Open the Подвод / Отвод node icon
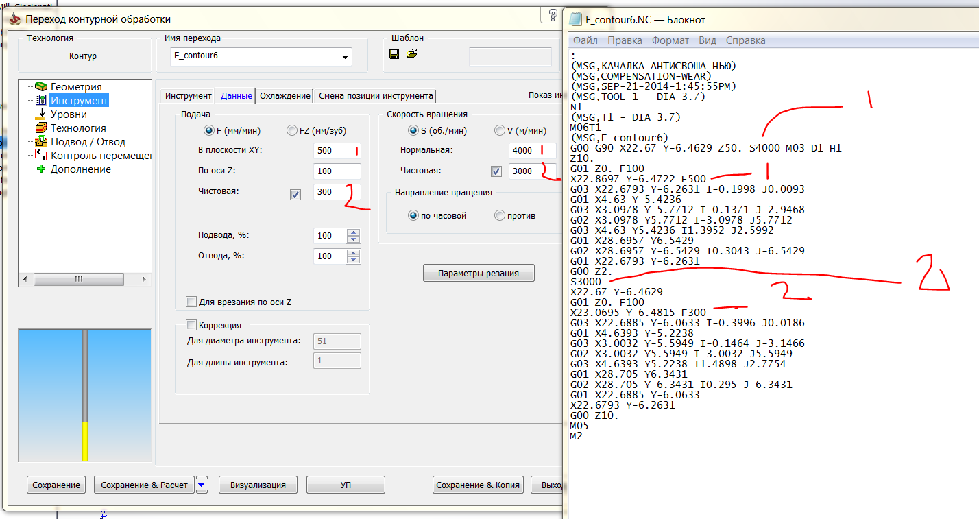The width and height of the screenshot is (979, 519). click(41, 142)
